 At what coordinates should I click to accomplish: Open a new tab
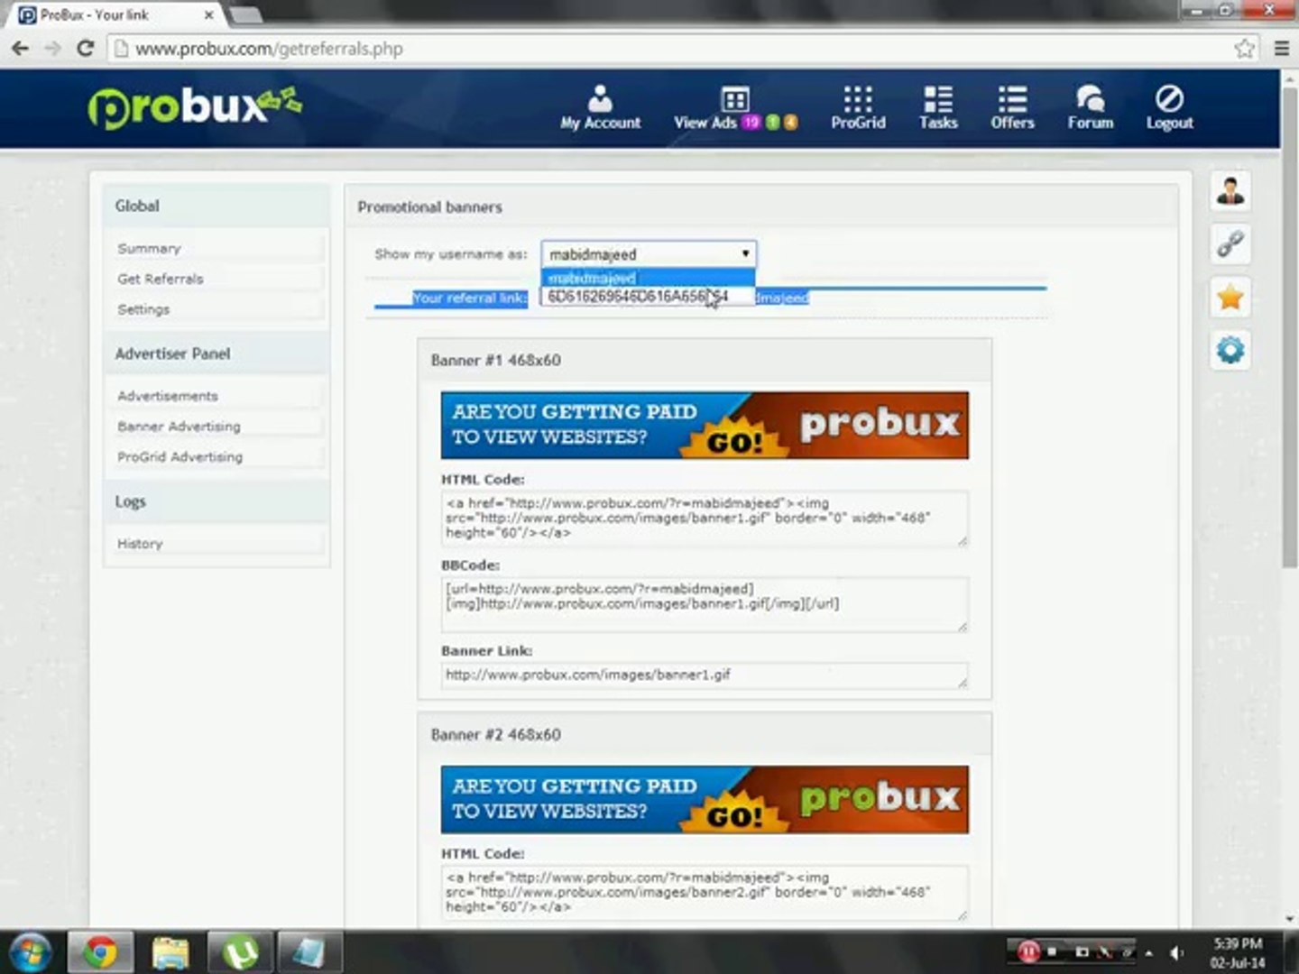246,15
